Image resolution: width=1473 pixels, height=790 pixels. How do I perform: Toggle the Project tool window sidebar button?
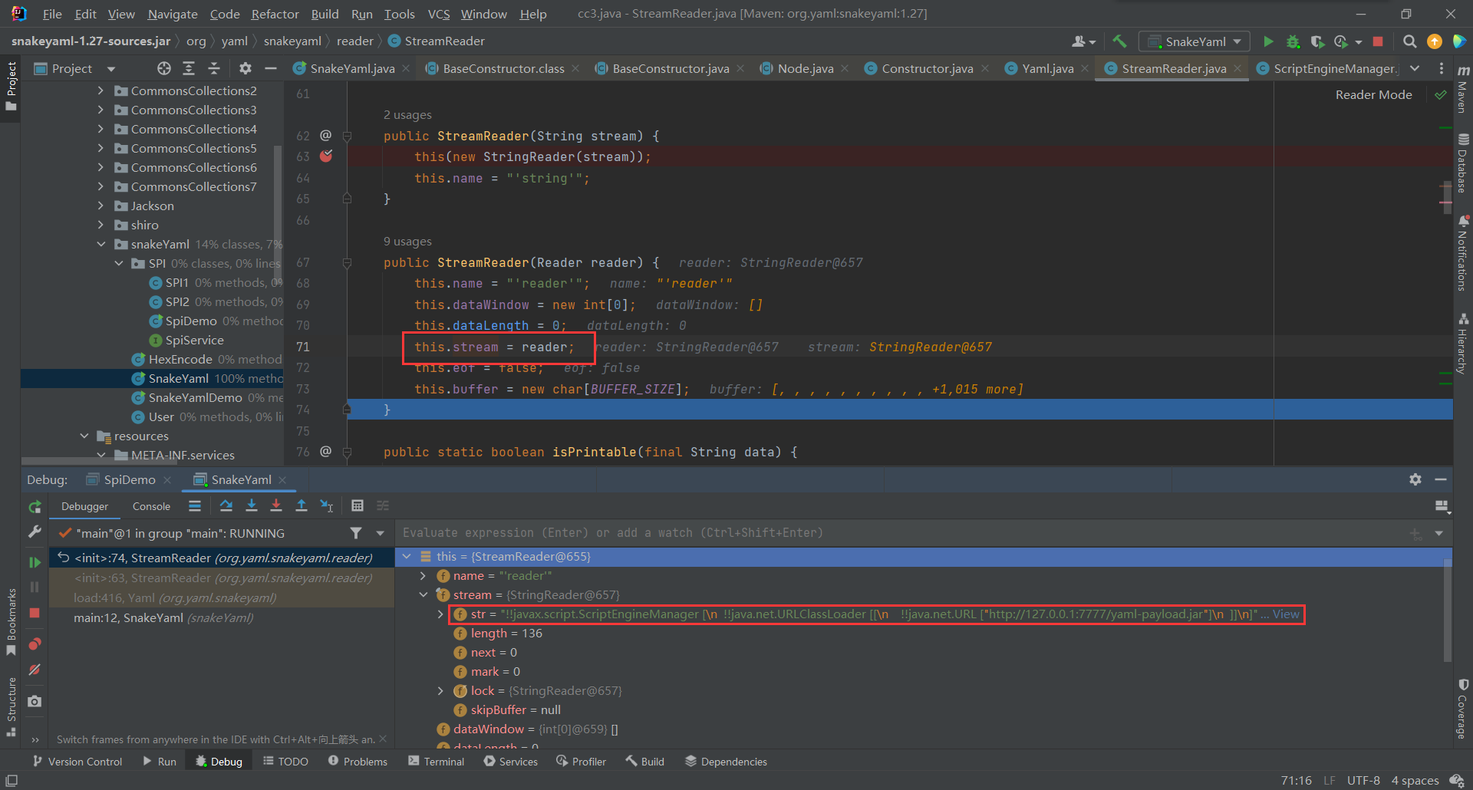[x=11, y=85]
